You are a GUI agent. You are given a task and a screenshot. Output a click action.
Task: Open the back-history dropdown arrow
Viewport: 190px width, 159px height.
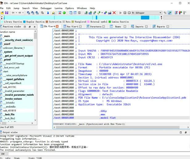16,13
